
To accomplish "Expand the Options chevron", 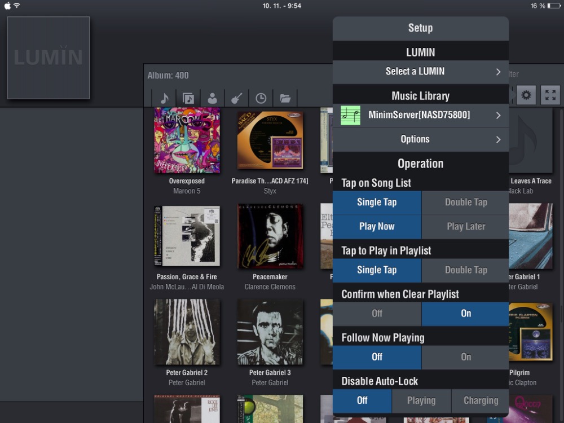I will tap(498, 139).
